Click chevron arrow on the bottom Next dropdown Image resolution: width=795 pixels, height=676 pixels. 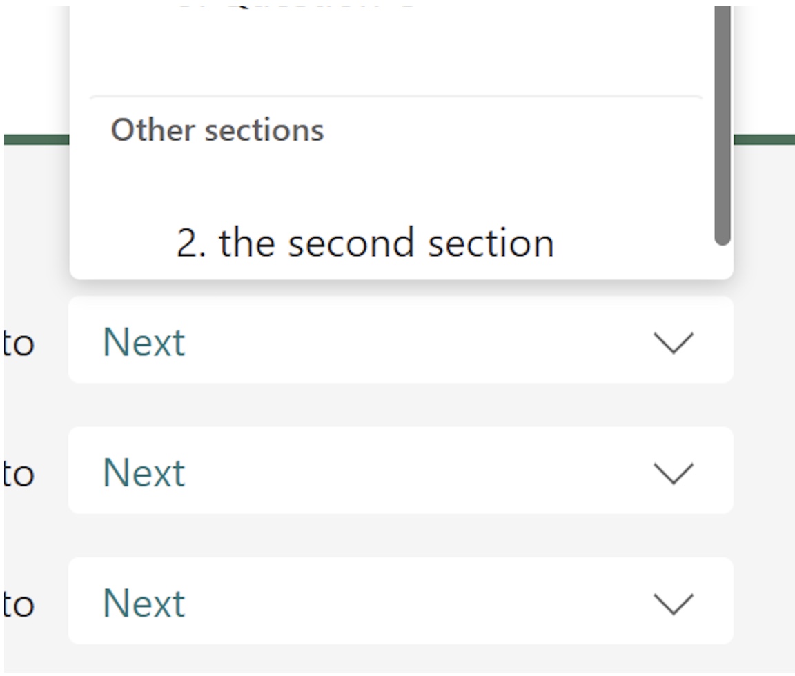point(672,604)
